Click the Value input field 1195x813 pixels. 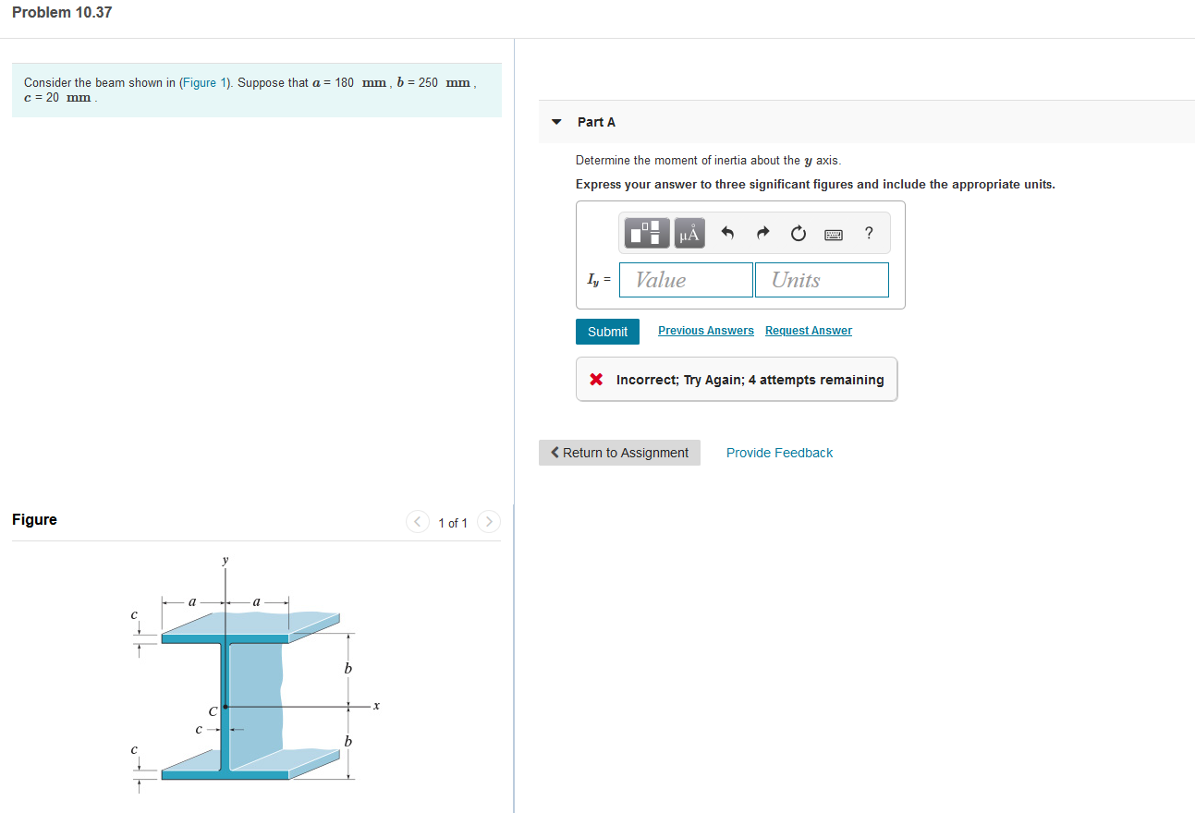coord(686,280)
